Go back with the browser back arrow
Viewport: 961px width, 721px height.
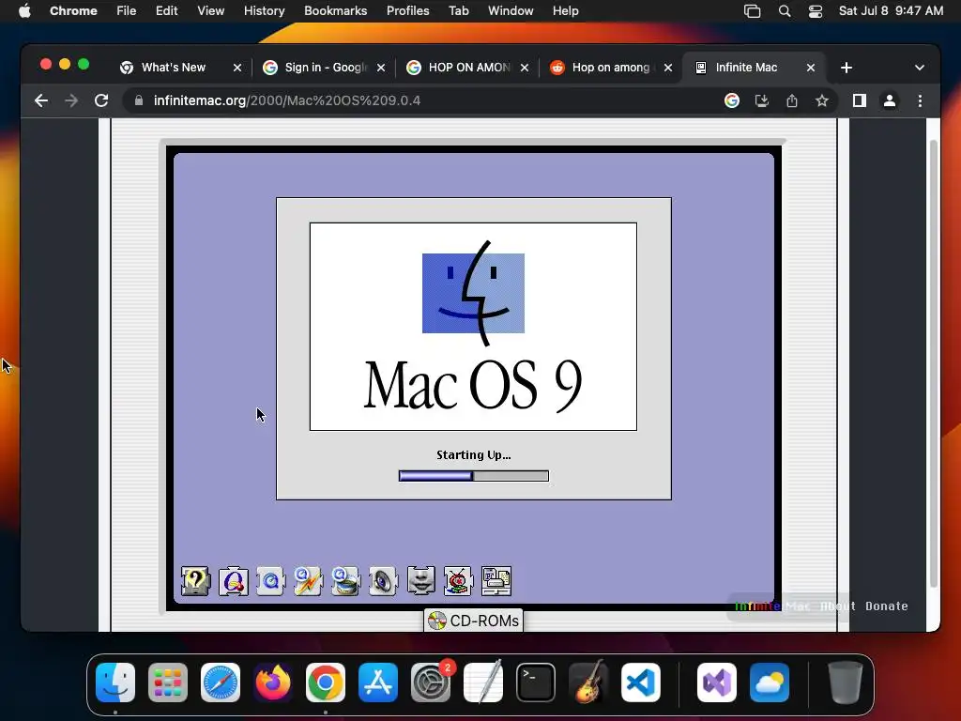[x=41, y=100]
